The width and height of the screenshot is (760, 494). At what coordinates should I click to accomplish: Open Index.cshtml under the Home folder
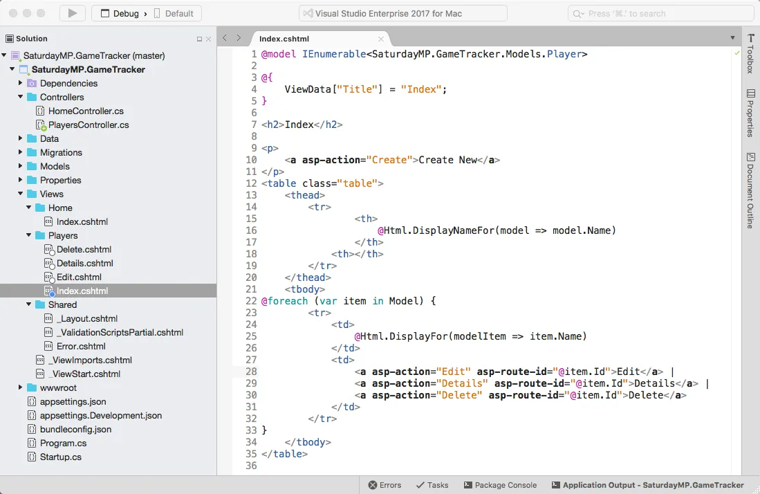[82, 221]
